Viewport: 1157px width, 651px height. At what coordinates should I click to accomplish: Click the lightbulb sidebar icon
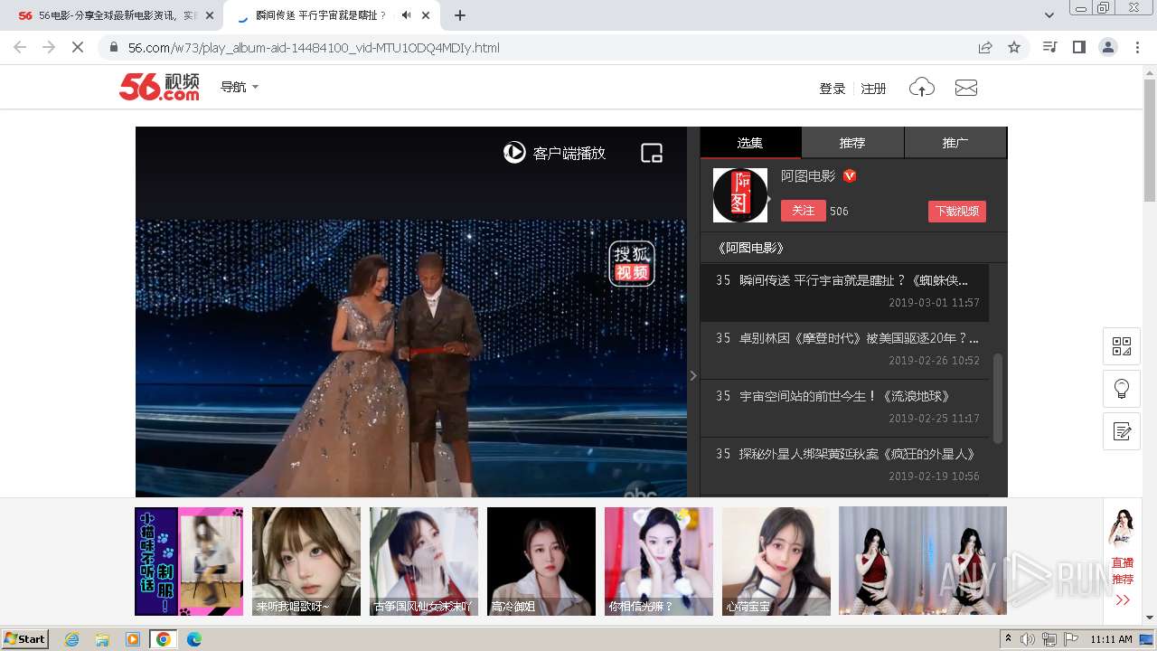tap(1122, 389)
